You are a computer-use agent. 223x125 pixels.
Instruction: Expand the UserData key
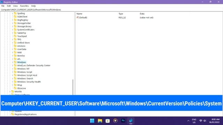pyautogui.click(x=13, y=49)
